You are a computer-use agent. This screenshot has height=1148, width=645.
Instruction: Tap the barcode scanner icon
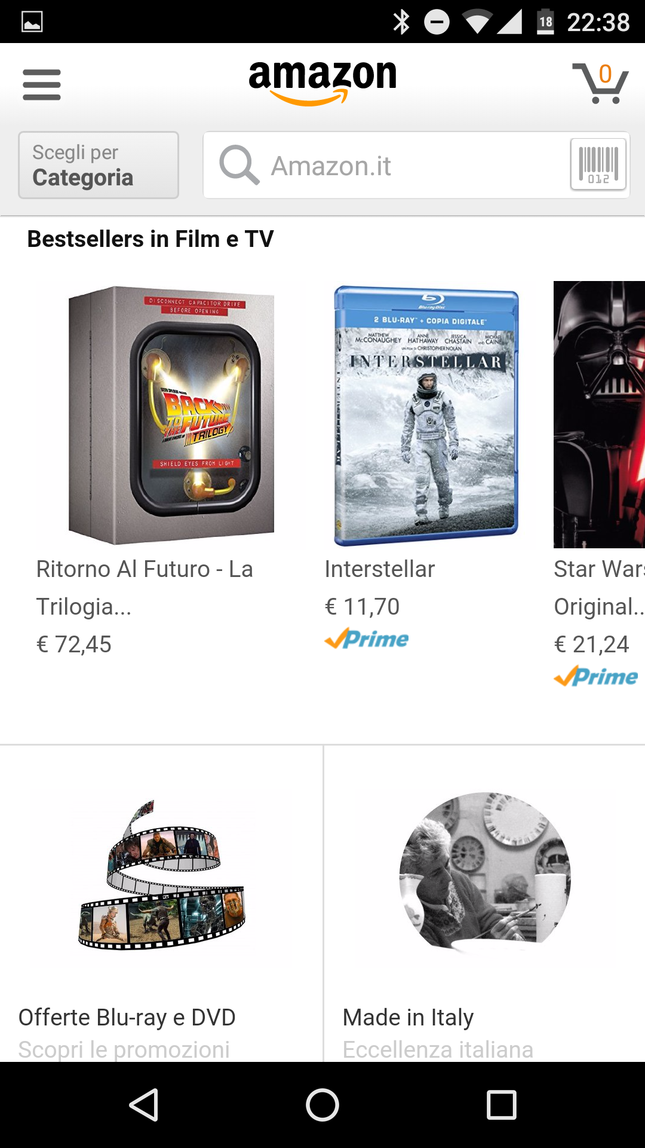pyautogui.click(x=598, y=164)
